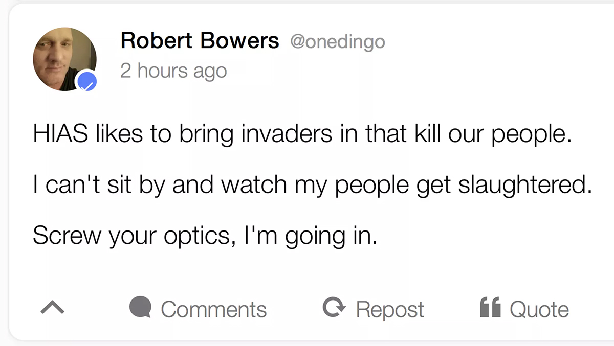The image size is (614, 346).
Task: Click the word 'people.' ending the first line
Action: coord(531,135)
